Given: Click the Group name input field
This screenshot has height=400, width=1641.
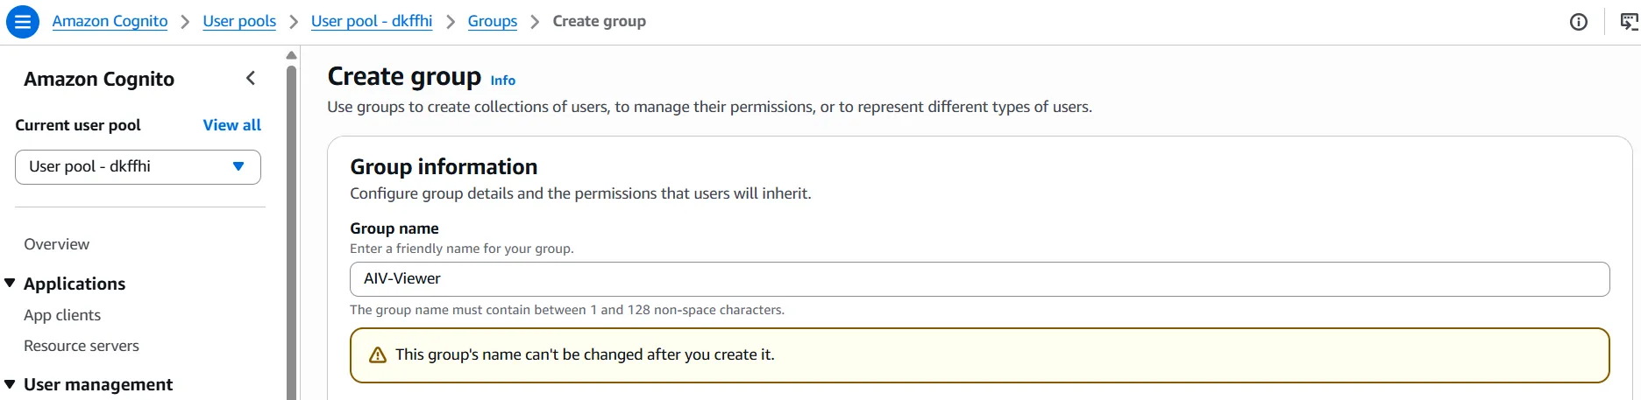Looking at the screenshot, I should click(x=980, y=279).
